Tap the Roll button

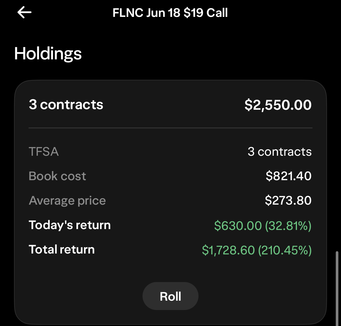tap(170, 296)
